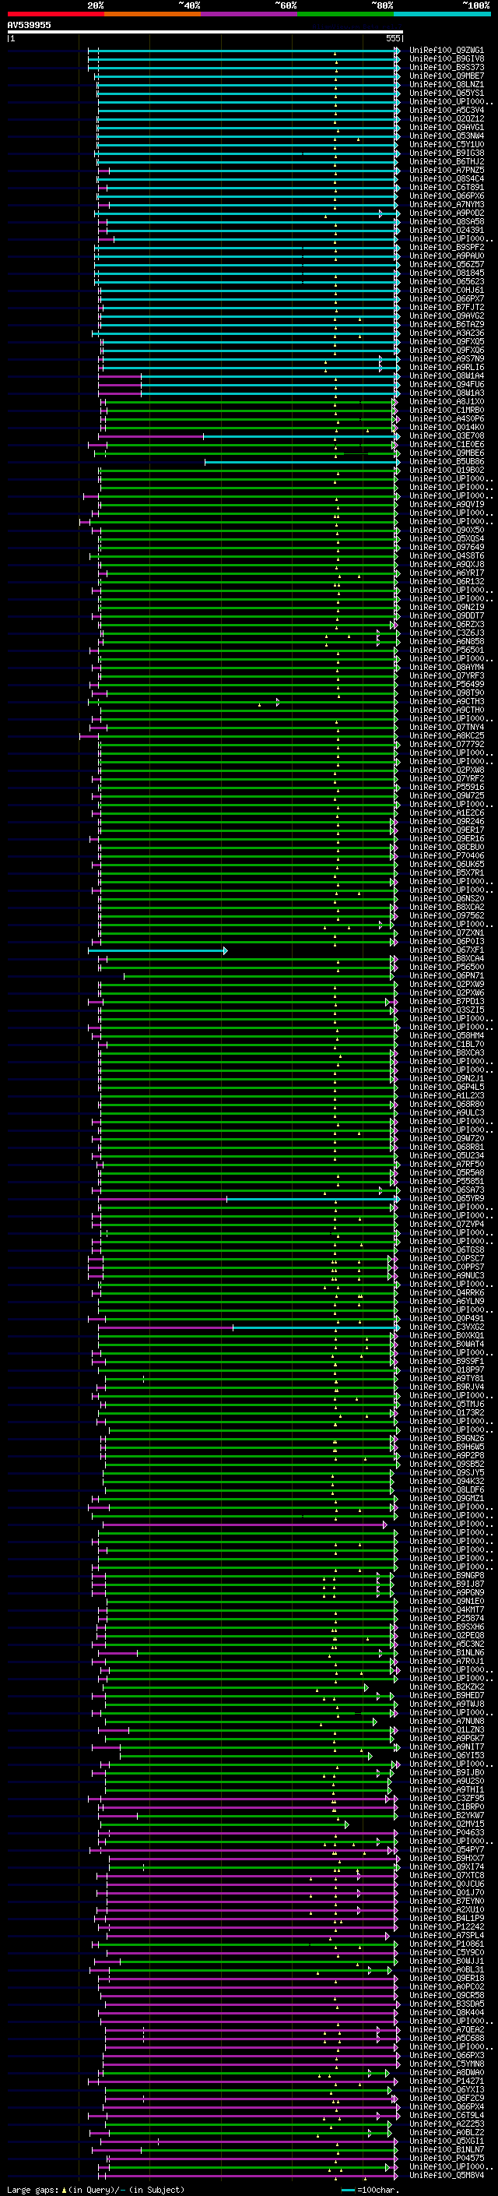Image resolution: width=498 pixels, height=2196 pixels.
Task: Click hit label UniRef100_Q2QZ12
Action: click(447, 118)
